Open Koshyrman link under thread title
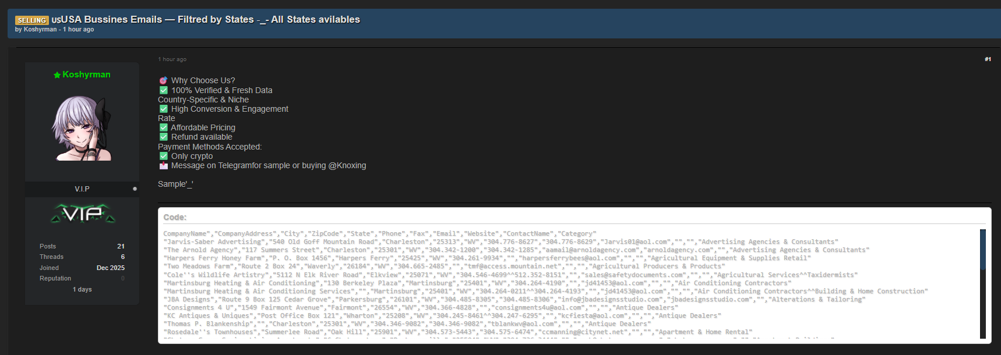 (x=40, y=29)
